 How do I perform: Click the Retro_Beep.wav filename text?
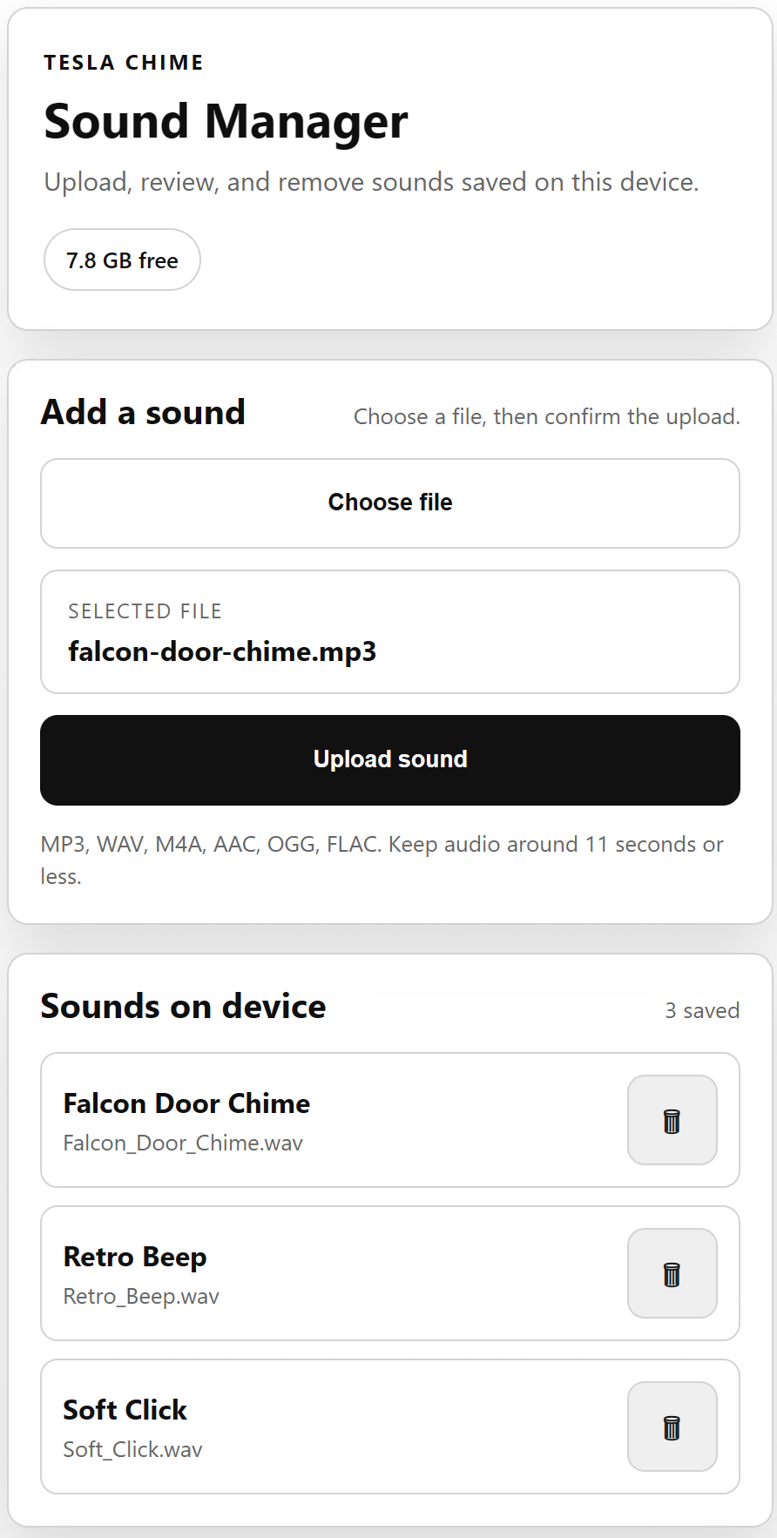141,1296
